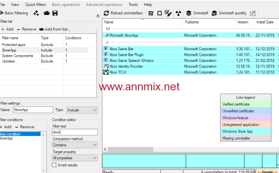Click Remove in the Filter list

27,29
